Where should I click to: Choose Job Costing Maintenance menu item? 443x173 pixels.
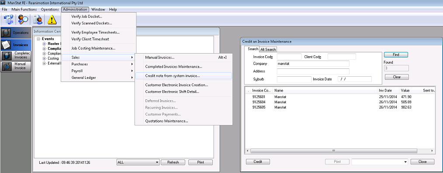point(99,48)
